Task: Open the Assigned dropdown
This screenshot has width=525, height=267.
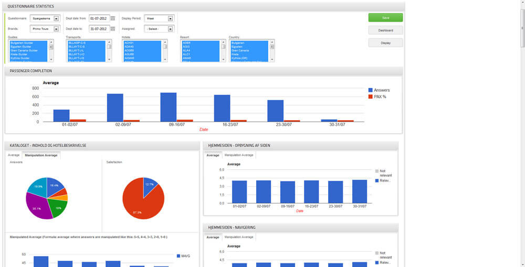Action: (159, 29)
